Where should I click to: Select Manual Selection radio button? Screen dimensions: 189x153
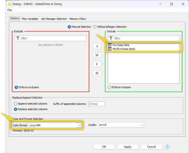69,27
